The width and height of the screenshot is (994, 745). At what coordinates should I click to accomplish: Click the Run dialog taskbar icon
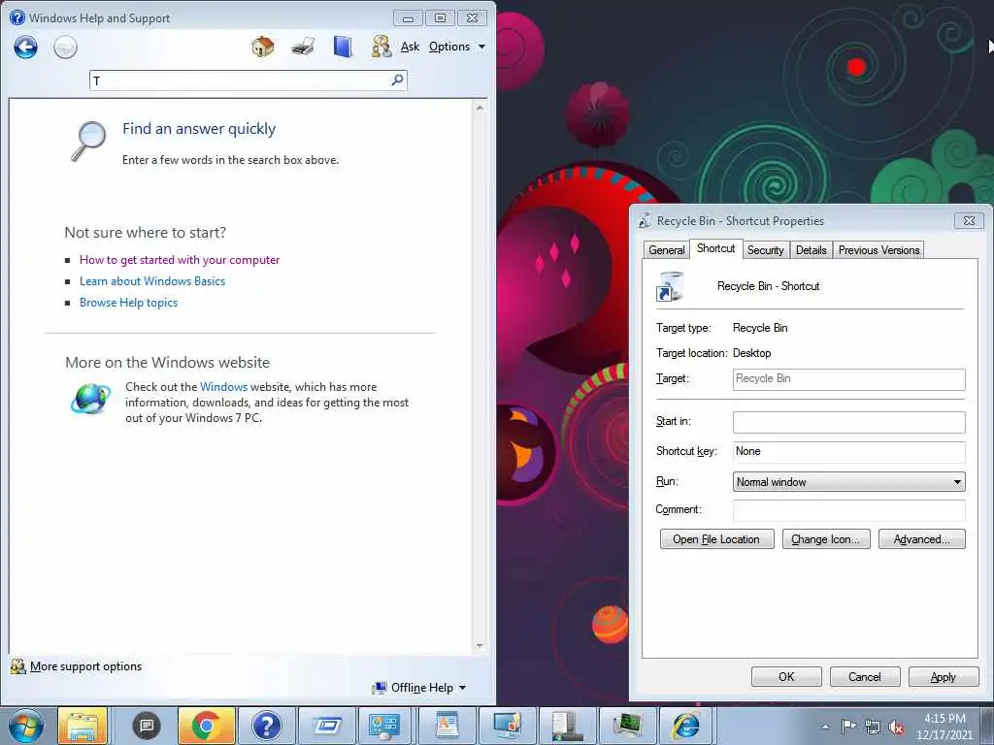point(326,726)
